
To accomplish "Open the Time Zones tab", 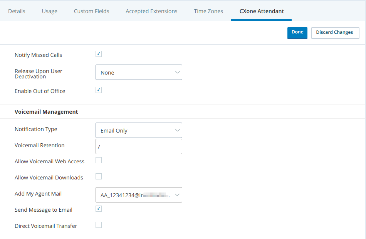I will (208, 11).
